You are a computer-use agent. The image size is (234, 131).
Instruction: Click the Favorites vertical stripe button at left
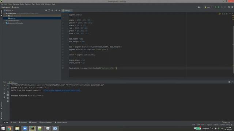(x=1, y=116)
